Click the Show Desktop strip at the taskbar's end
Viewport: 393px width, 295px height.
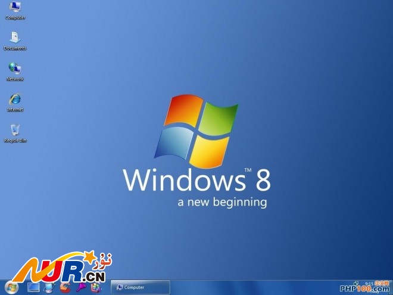click(391, 287)
